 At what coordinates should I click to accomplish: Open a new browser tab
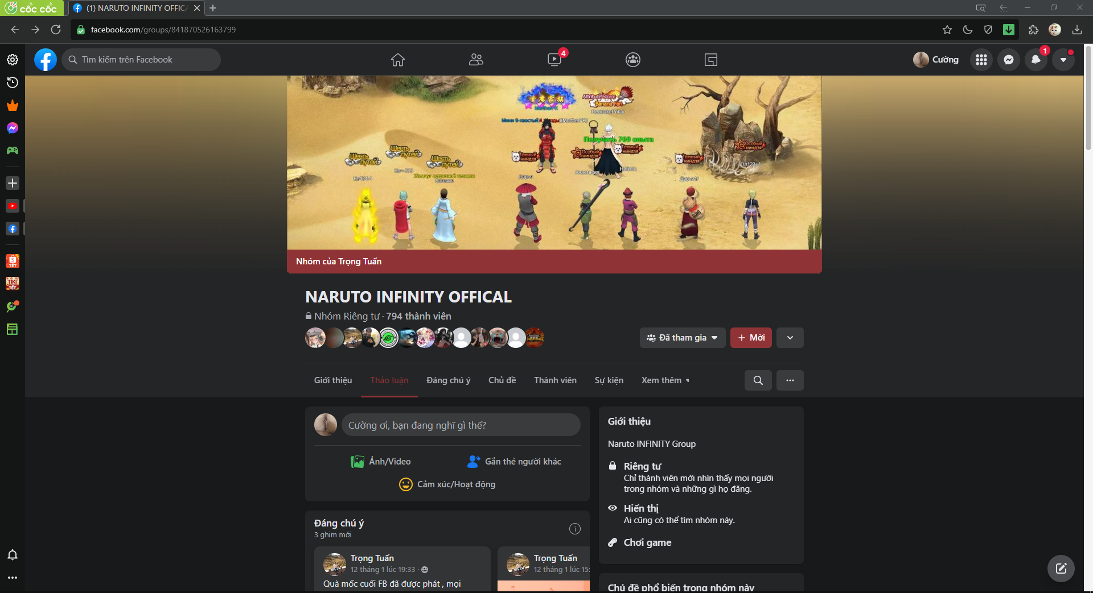click(x=213, y=8)
